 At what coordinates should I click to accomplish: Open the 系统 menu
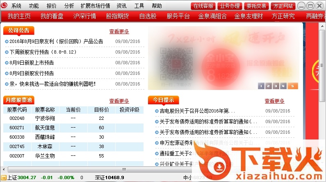[x=16, y=6]
